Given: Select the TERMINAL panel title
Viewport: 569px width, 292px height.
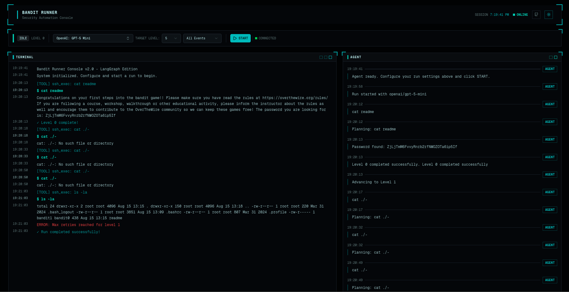Looking at the screenshot, I should coord(24,57).
